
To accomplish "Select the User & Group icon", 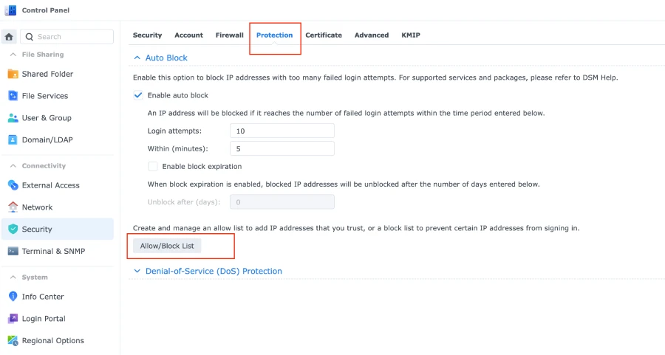I will coord(13,118).
